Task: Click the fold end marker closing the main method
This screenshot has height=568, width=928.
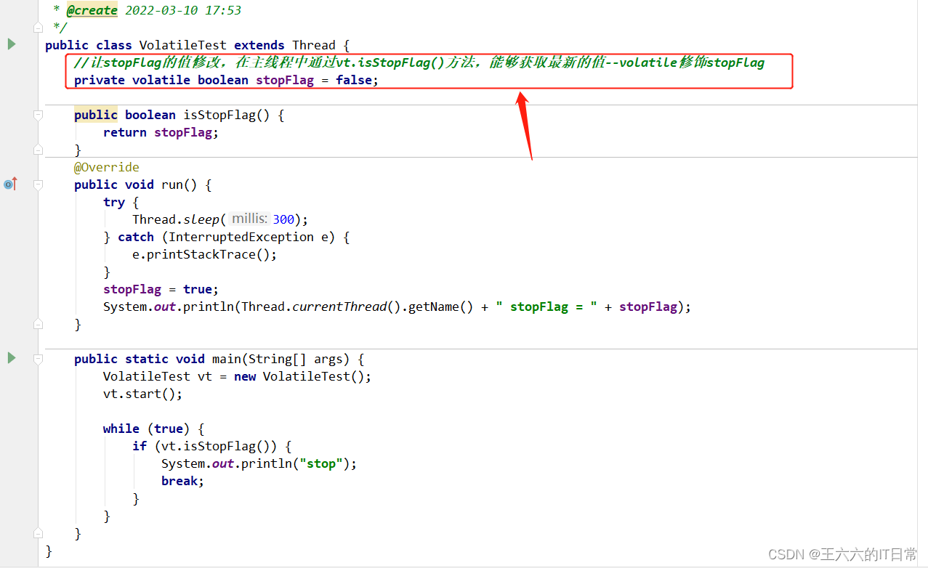Action: (x=39, y=533)
